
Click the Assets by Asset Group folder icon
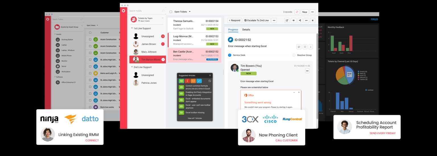click(x=57, y=27)
